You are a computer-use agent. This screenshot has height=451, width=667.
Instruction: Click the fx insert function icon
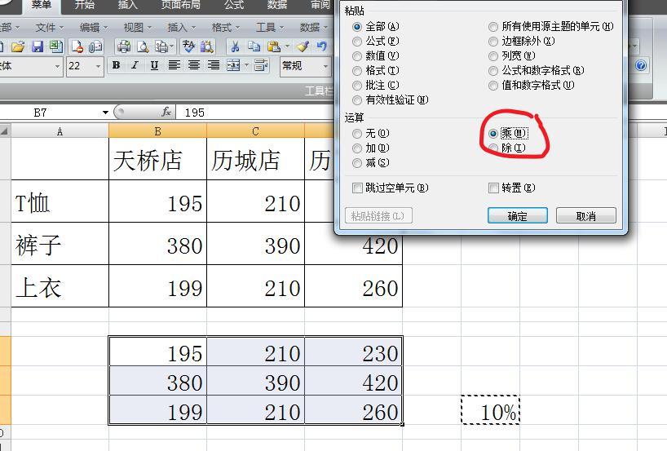click(x=166, y=112)
